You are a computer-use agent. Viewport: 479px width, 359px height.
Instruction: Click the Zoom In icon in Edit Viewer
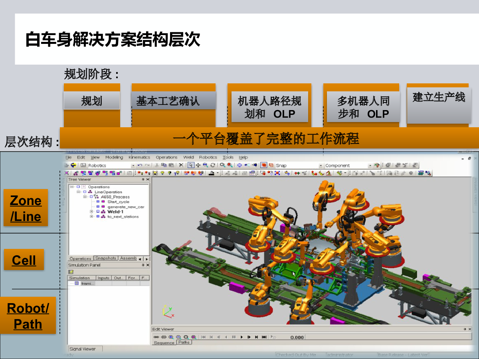click(171, 337)
